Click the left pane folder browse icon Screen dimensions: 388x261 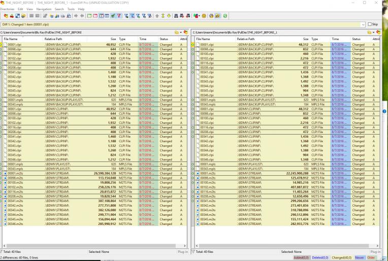[x=176, y=32]
